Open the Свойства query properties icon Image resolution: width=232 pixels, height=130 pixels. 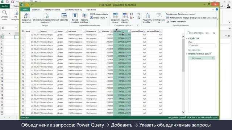pyautogui.click(x=64, y=16)
